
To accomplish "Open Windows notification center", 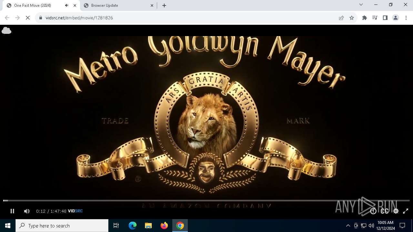I will [403, 226].
